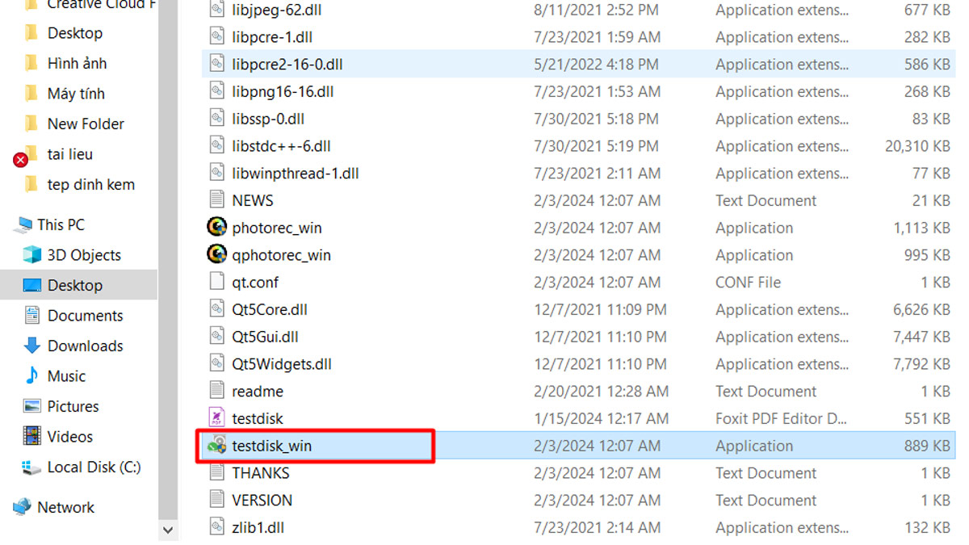Select the Videos filmstrip icon in sidebar

32,437
